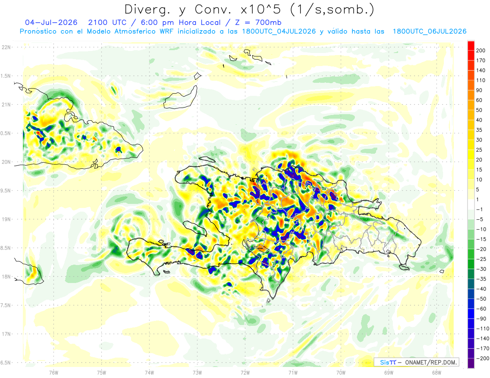Click the '-30' color bar value
This screenshot has width=490, height=378.
[x=481, y=269]
